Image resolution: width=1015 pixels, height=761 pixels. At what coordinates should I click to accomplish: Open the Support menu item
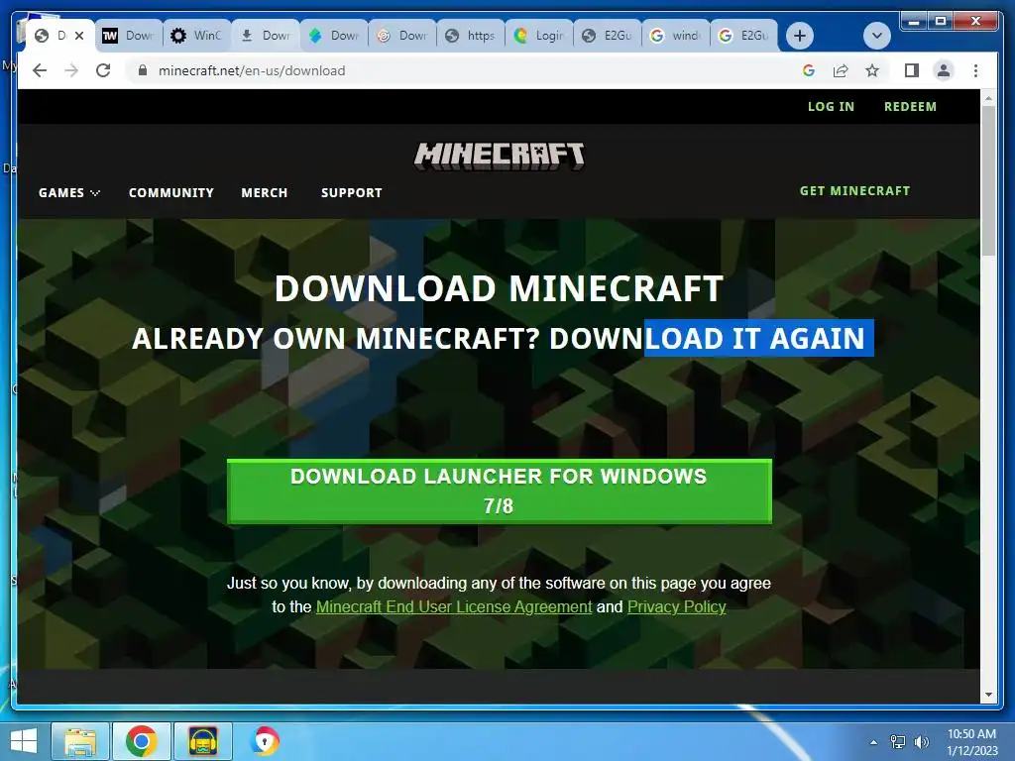coord(352,193)
